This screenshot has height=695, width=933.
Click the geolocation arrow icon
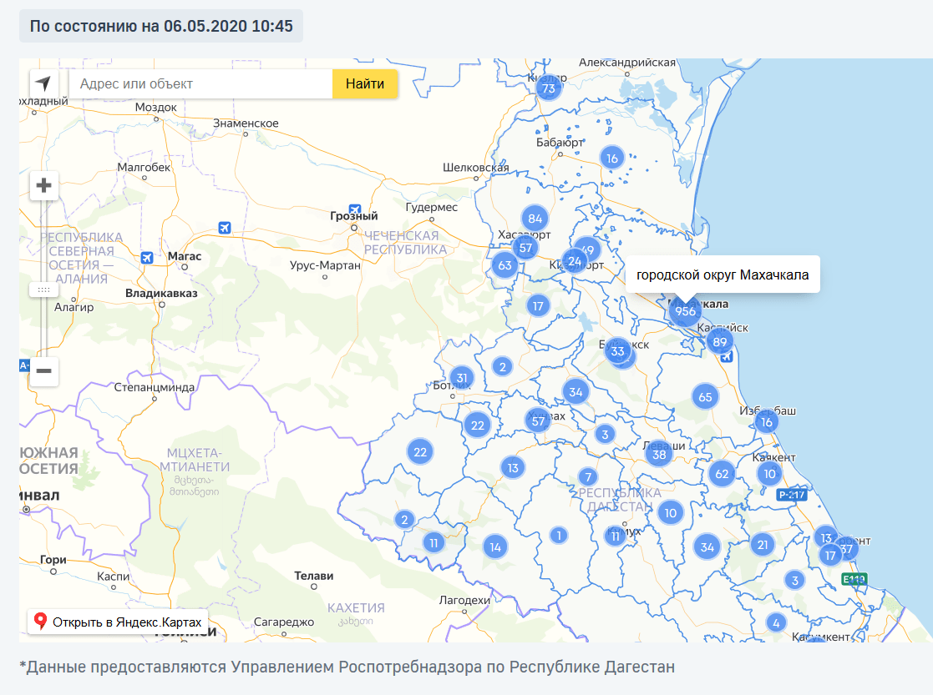click(44, 83)
